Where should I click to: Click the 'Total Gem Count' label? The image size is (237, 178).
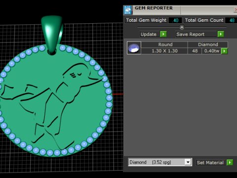[204, 20]
